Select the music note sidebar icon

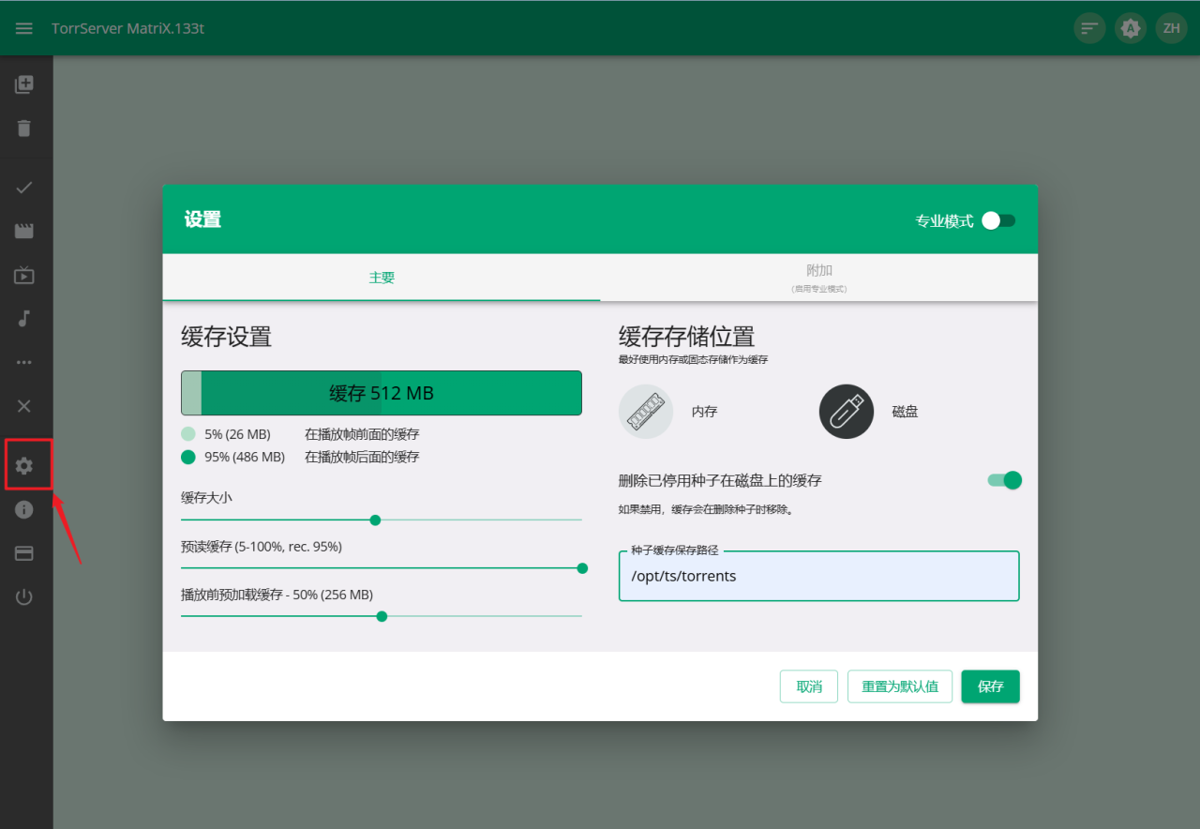pos(24,319)
